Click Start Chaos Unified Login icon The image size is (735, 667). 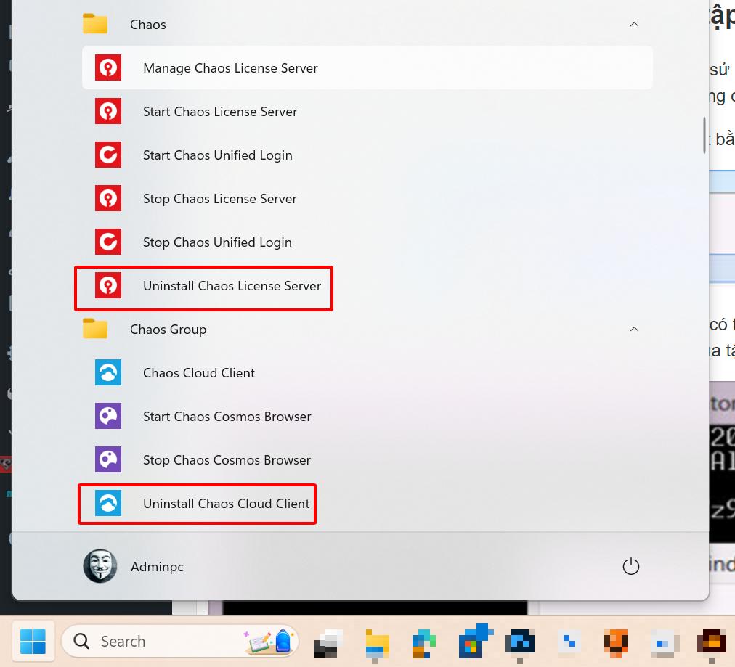point(108,155)
